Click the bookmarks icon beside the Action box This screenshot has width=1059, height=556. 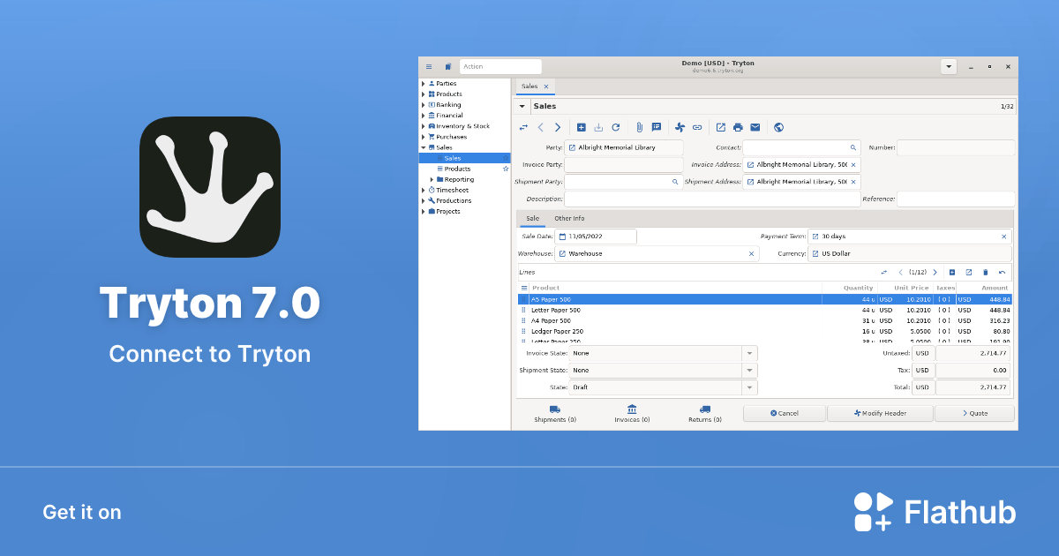point(447,66)
